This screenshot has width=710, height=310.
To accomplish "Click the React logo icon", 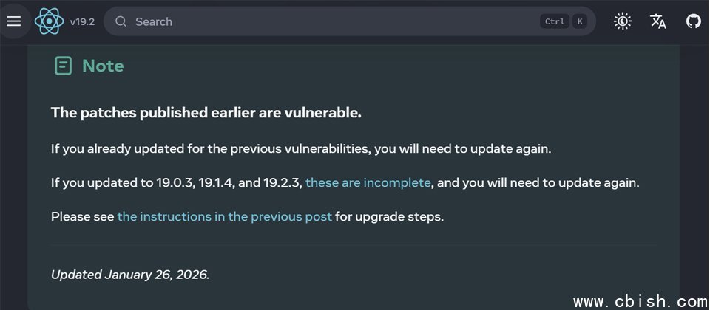I will point(49,21).
